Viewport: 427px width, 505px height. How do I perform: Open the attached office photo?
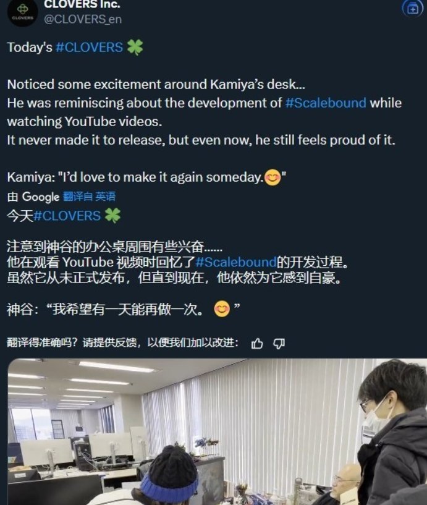pos(218,431)
